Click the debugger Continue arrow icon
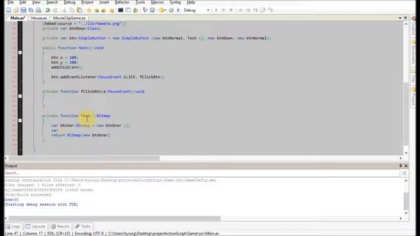 point(216,10)
